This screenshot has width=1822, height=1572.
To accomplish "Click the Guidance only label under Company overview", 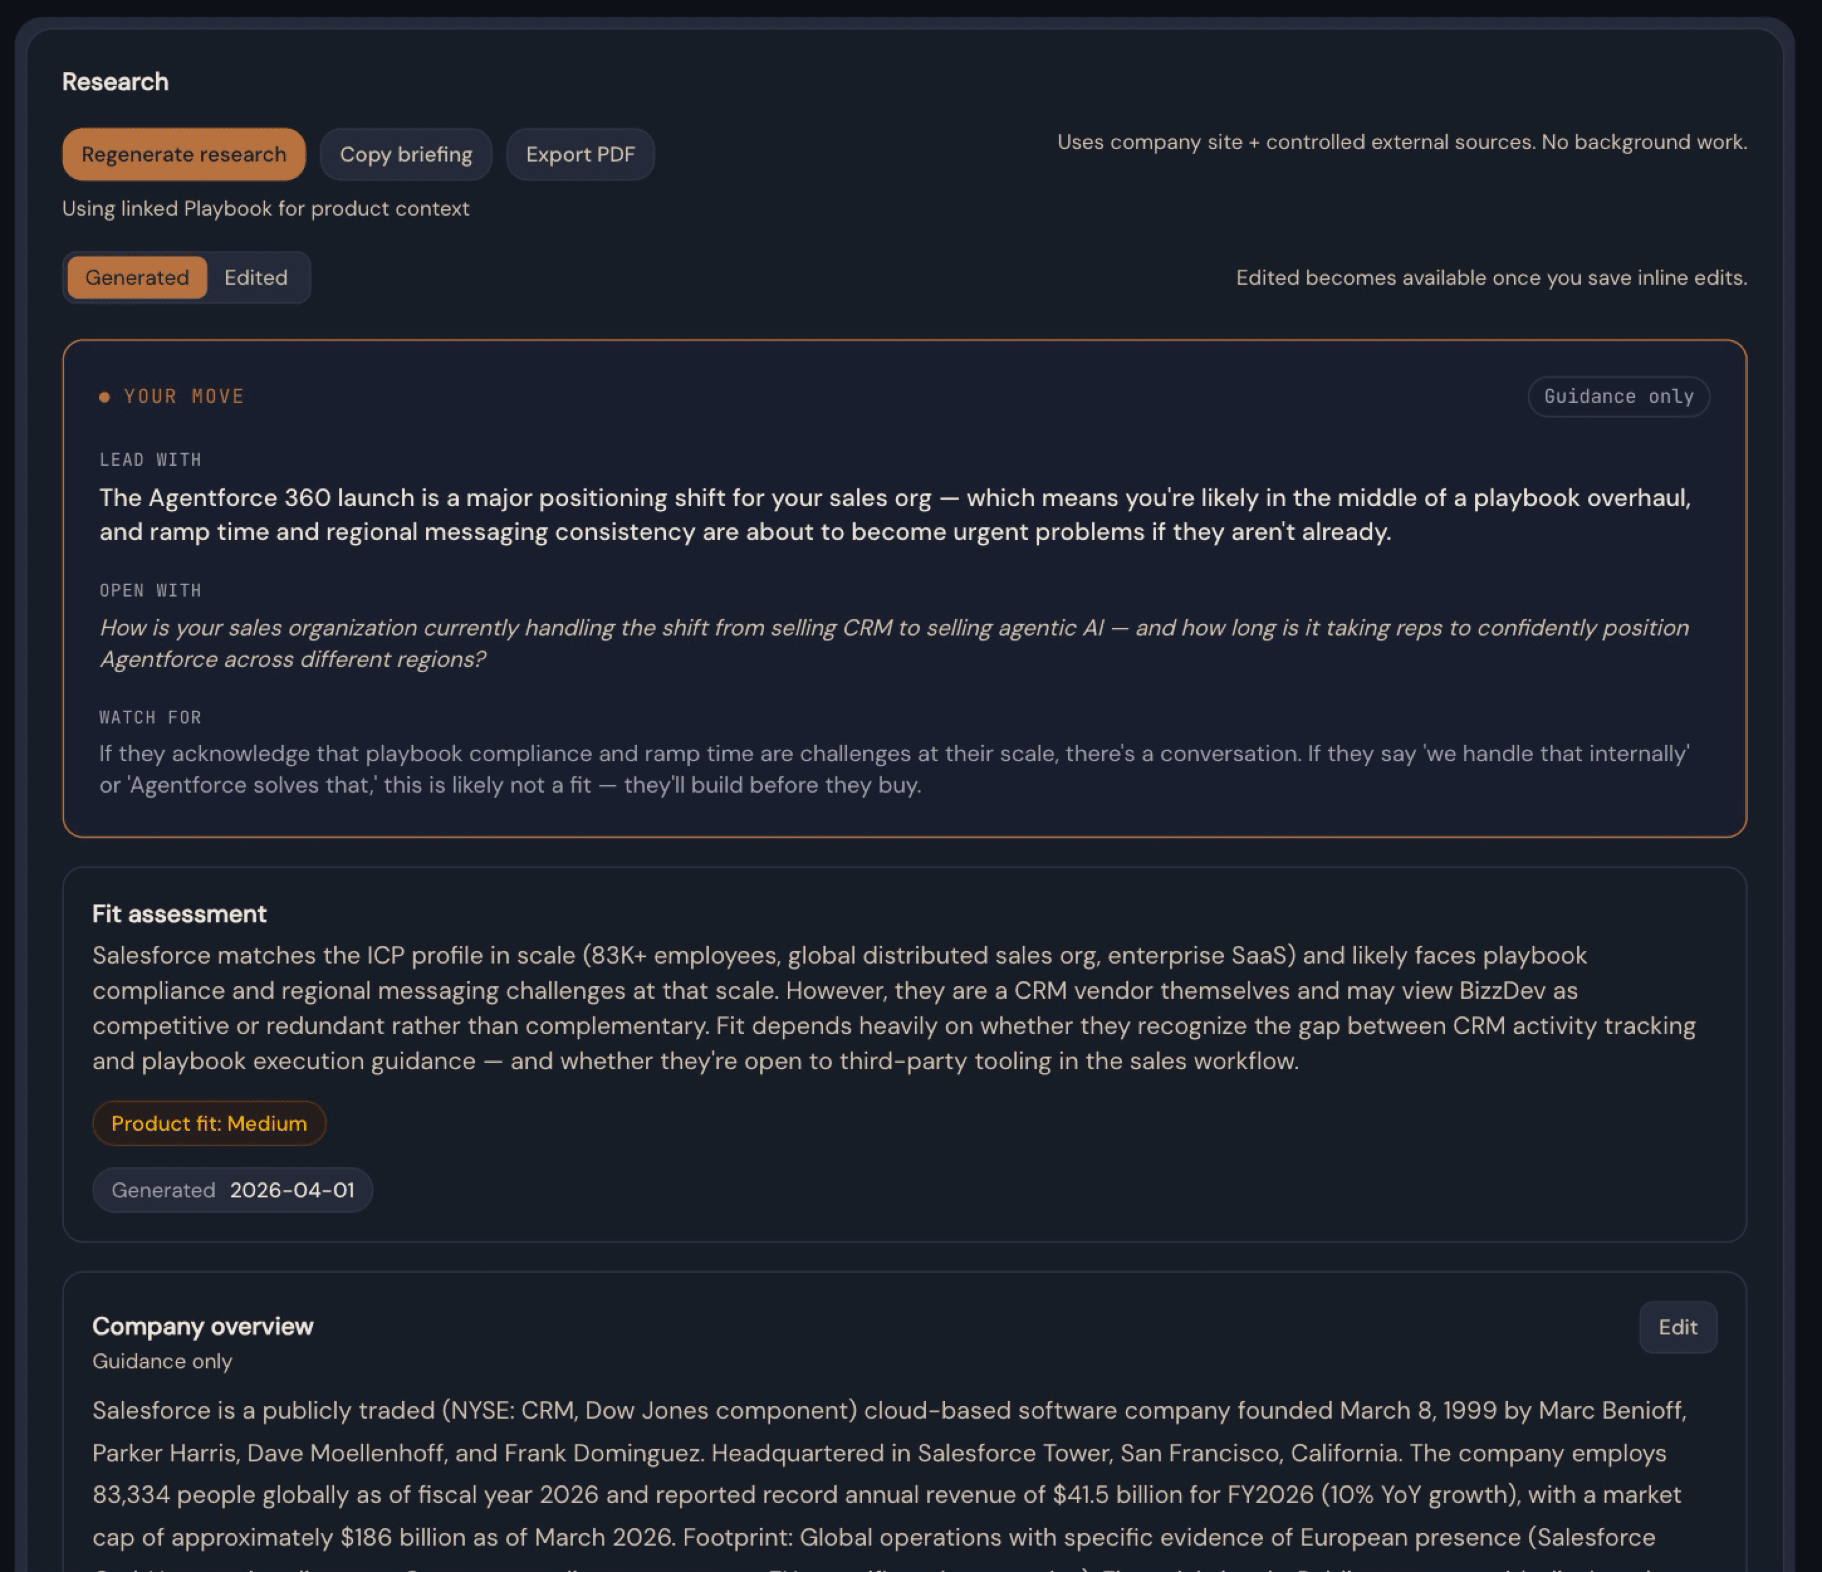I will [x=162, y=1360].
